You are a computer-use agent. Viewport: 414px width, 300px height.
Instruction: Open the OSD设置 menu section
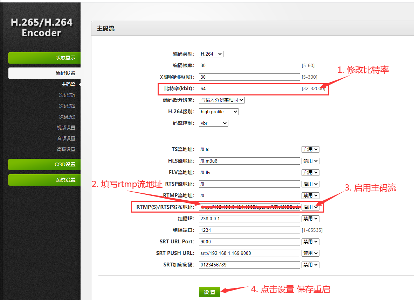pyautogui.click(x=44, y=164)
